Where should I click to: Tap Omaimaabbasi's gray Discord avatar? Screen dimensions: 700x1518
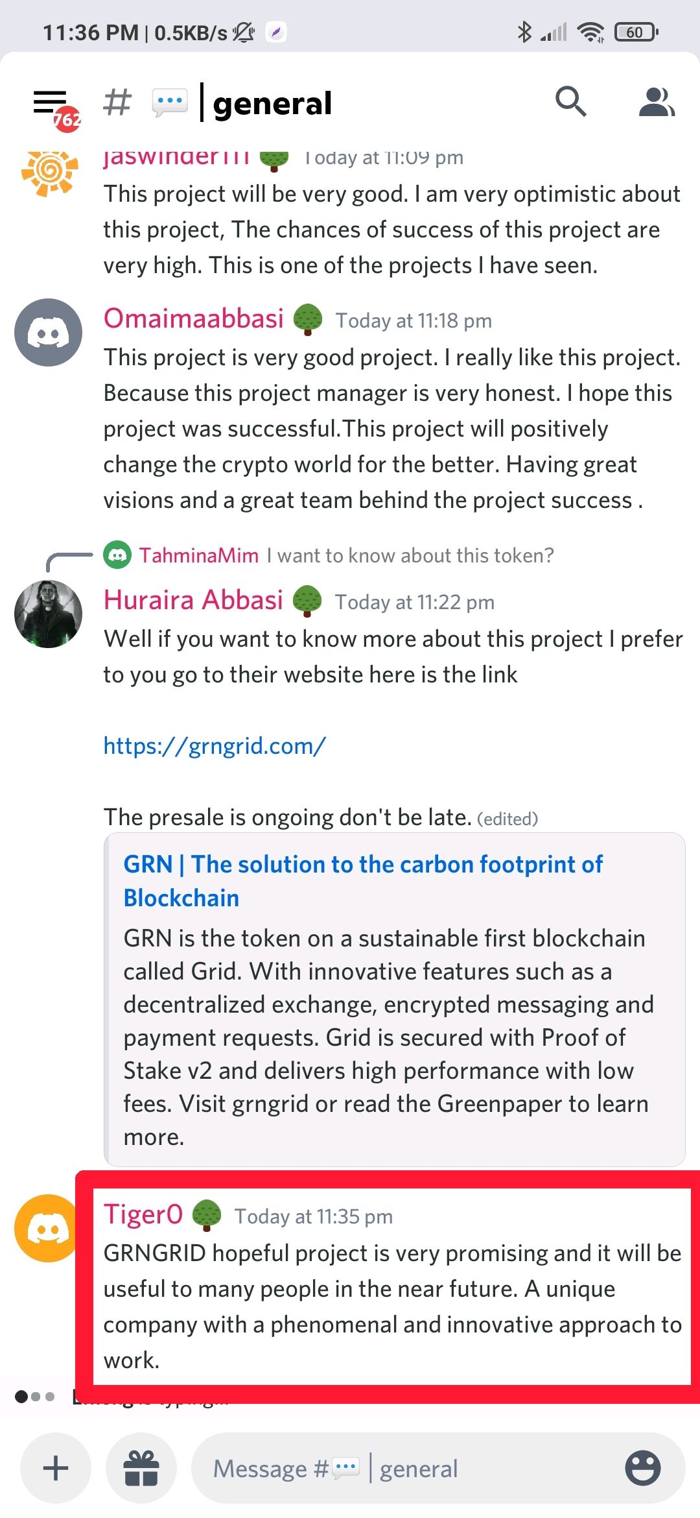click(49, 333)
